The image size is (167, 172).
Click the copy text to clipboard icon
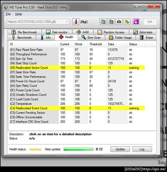pyautogui.click(x=103, y=22)
